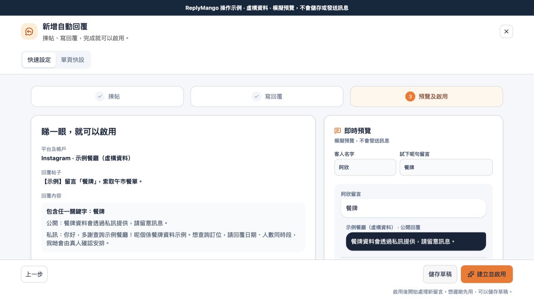
Task: Click the checkmark icon in the 寫回覆 step
Action: [257, 97]
